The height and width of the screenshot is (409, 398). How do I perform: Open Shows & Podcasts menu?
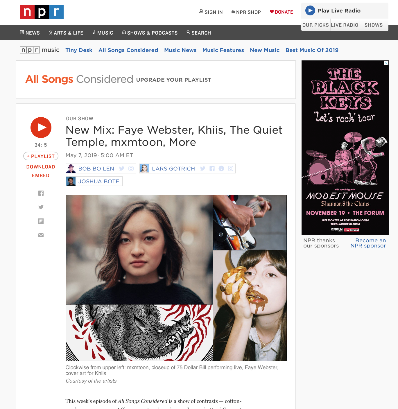click(150, 33)
